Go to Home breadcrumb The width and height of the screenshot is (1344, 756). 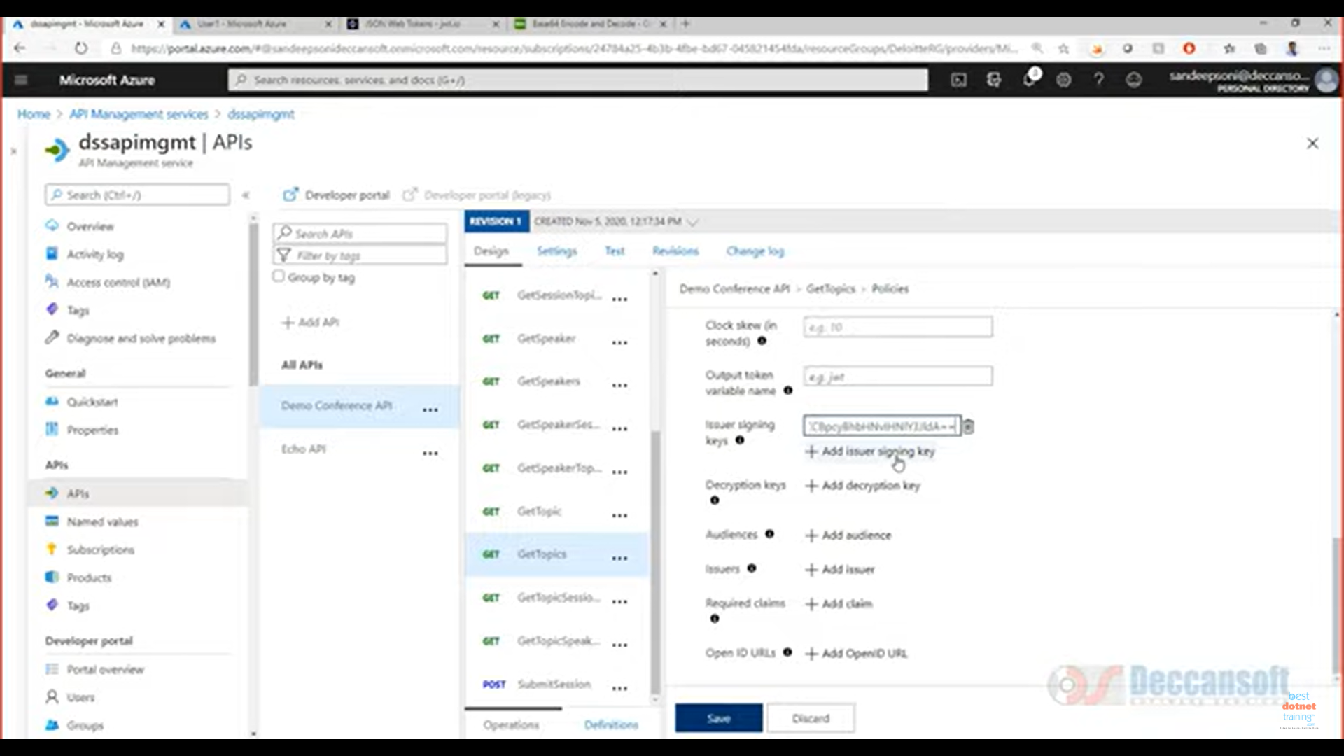(34, 114)
